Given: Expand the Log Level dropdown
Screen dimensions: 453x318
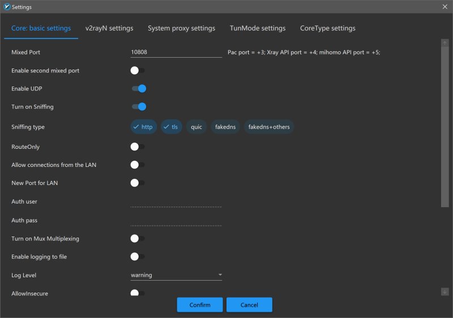Looking at the screenshot, I should tap(176, 275).
